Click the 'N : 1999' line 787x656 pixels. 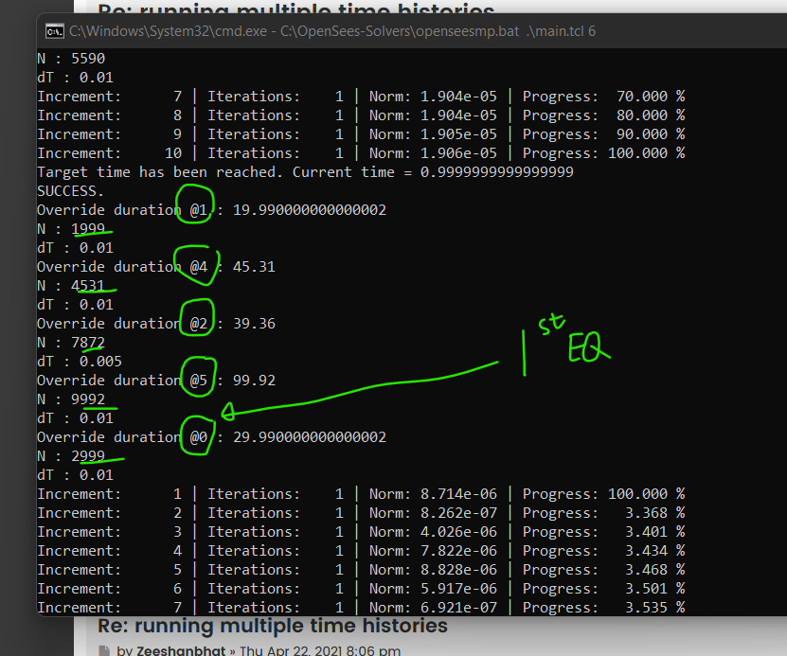point(71,229)
